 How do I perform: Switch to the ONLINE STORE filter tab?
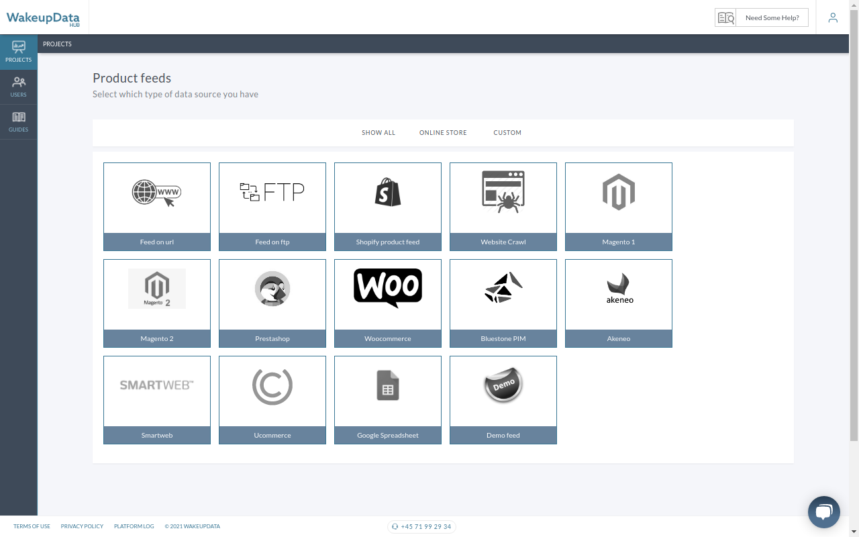coord(443,132)
